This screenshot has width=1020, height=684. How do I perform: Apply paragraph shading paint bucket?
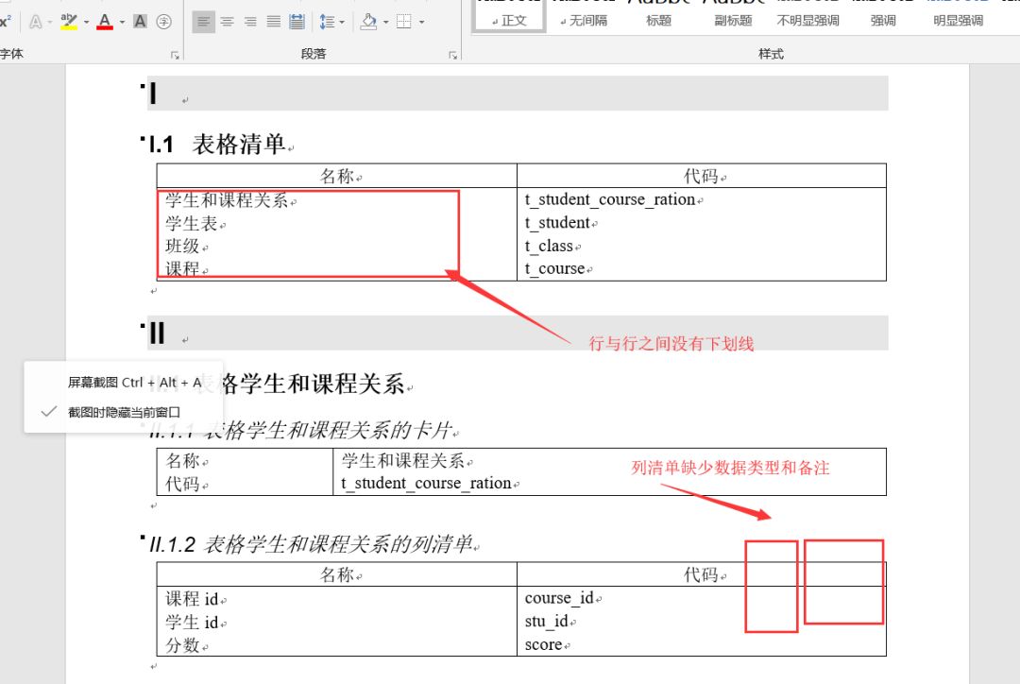[x=369, y=22]
